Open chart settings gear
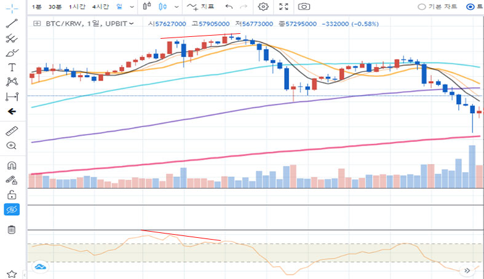 (x=263, y=7)
